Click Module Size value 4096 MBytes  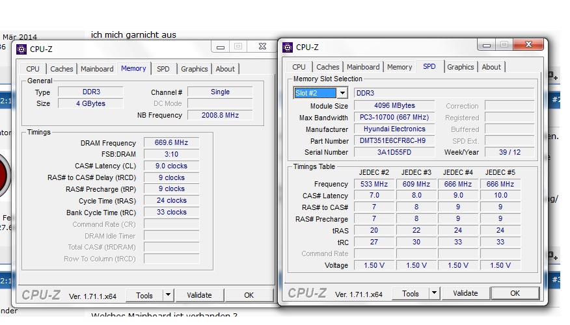394,106
